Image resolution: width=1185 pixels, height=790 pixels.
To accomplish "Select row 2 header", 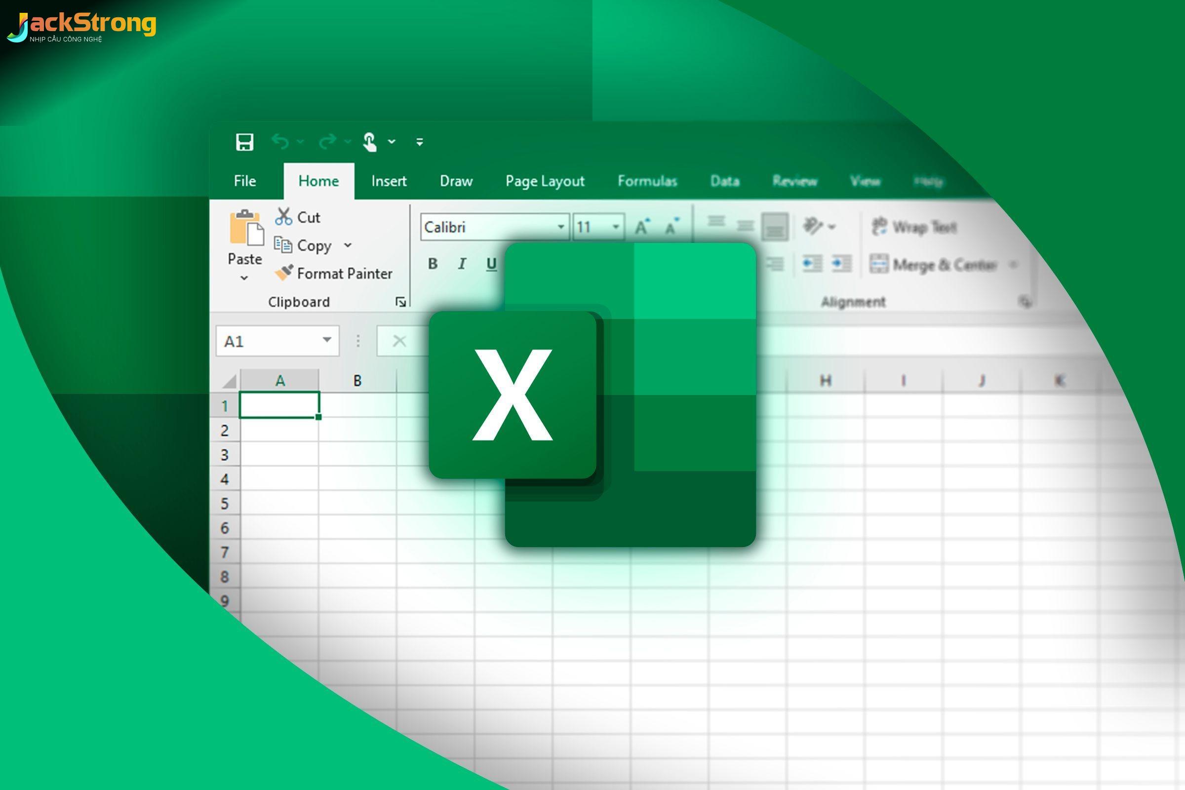I will tap(225, 430).
